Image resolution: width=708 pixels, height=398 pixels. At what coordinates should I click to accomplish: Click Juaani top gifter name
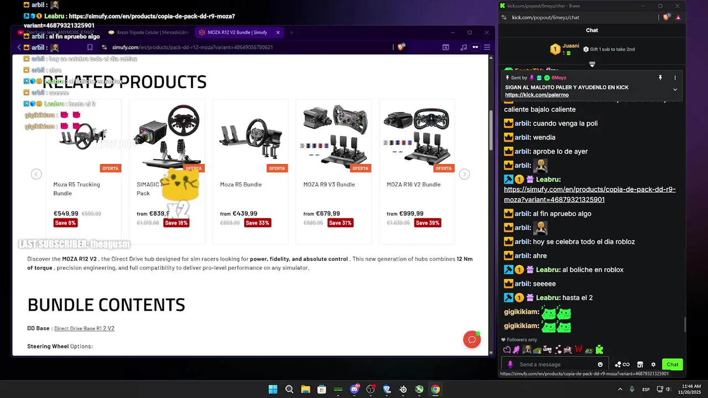571,46
